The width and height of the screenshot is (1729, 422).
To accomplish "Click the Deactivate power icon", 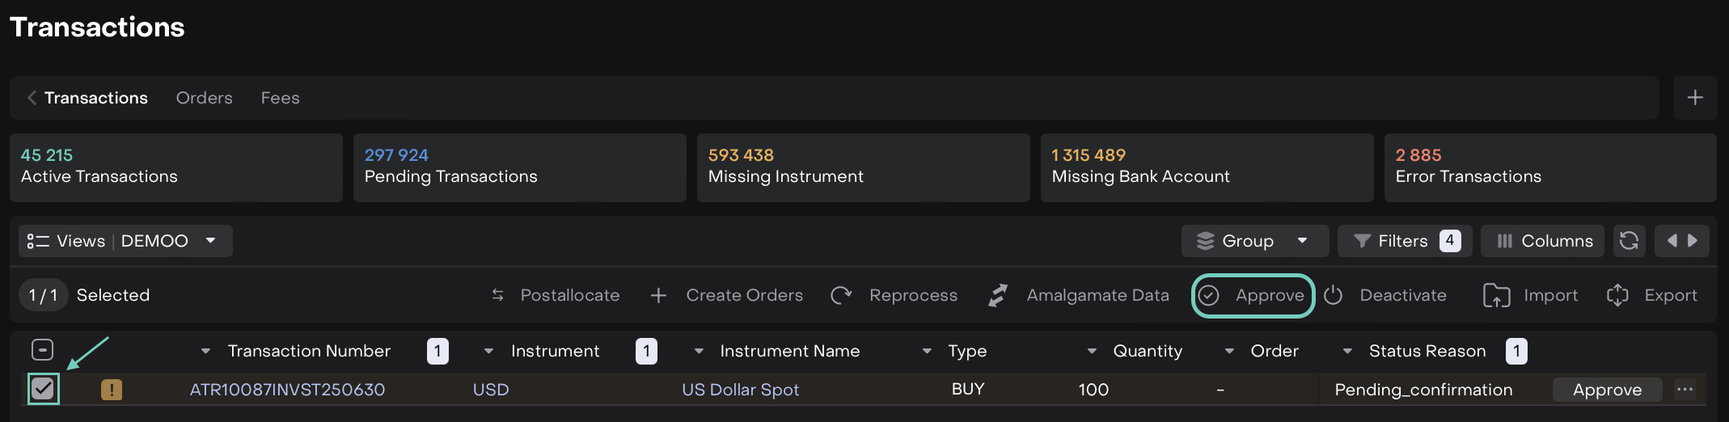I will pyautogui.click(x=1334, y=296).
